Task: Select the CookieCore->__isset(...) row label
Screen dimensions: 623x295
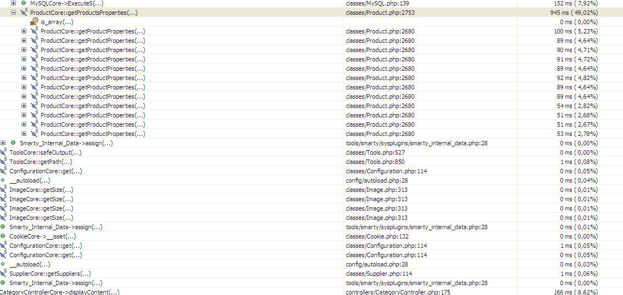Action: click(42, 236)
